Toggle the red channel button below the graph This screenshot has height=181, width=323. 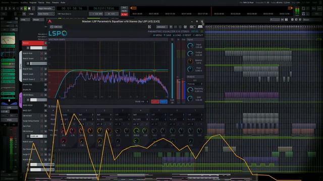155,102
